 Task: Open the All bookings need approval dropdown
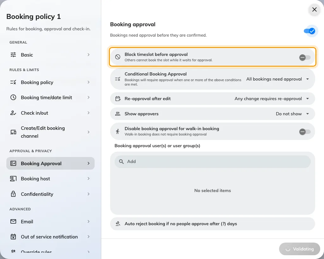[277, 79]
